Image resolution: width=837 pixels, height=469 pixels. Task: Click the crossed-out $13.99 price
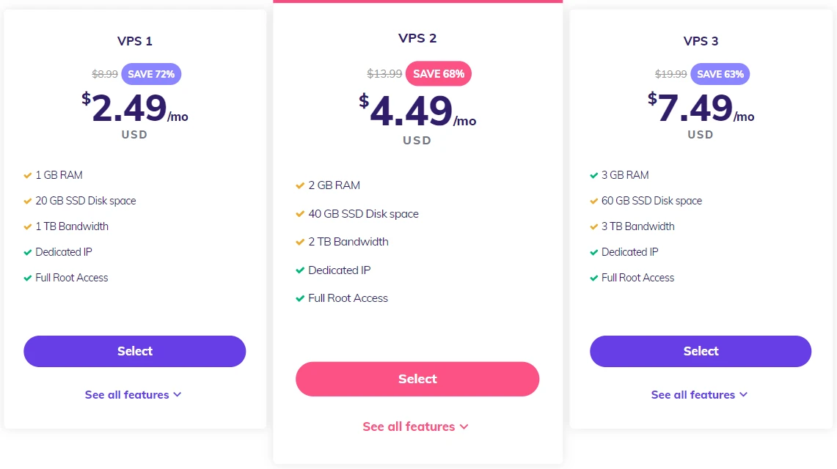[x=384, y=73]
